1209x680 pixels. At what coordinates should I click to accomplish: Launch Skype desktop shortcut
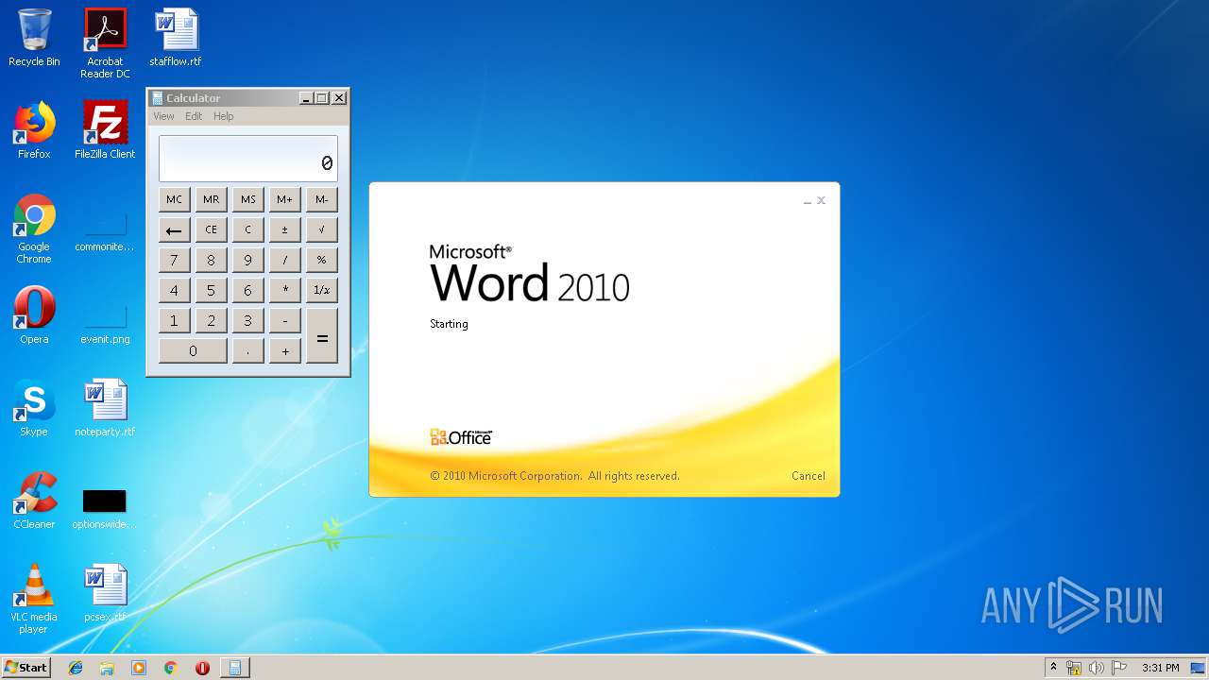click(x=34, y=408)
